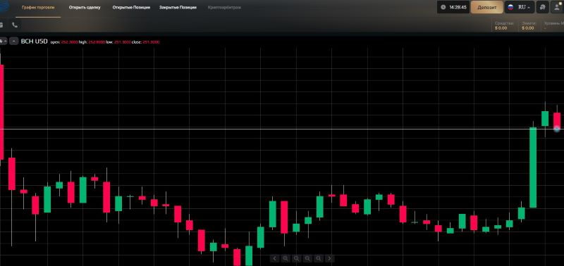564x266 pixels.
Task: Switch to the Открыть сделку tab
Action: 85,7
